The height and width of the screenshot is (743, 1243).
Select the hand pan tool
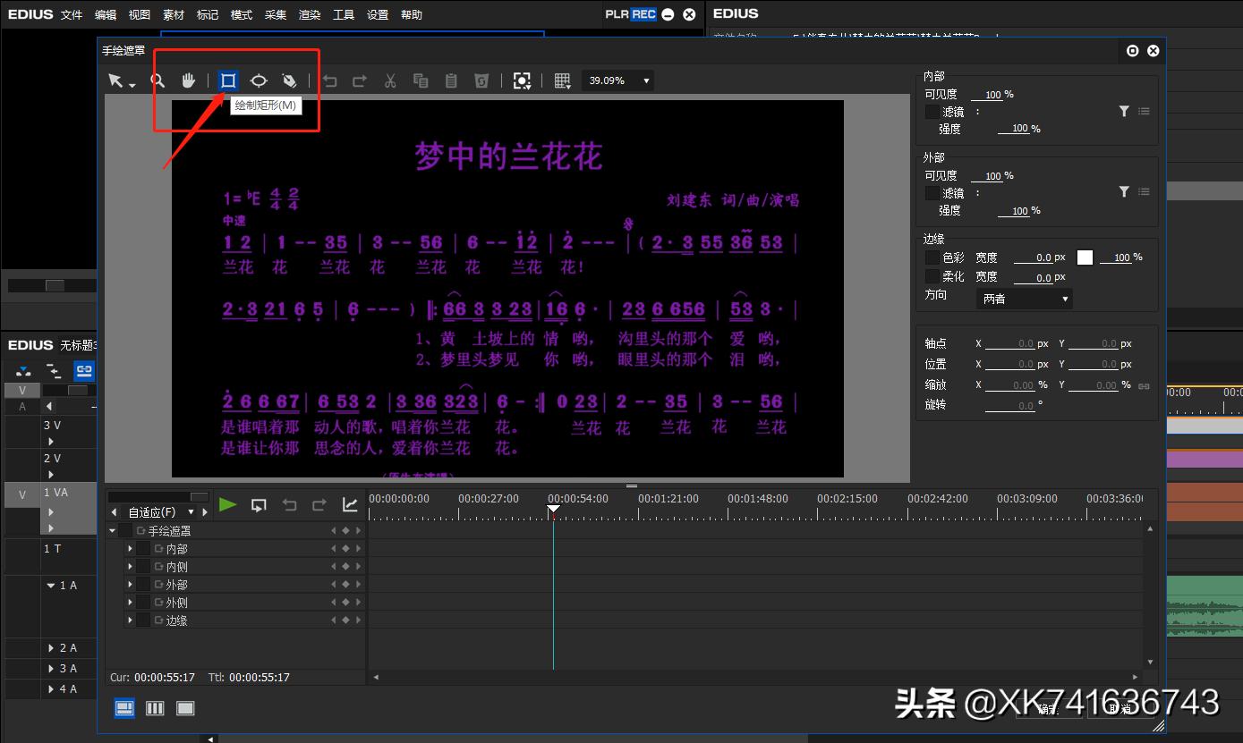(188, 80)
